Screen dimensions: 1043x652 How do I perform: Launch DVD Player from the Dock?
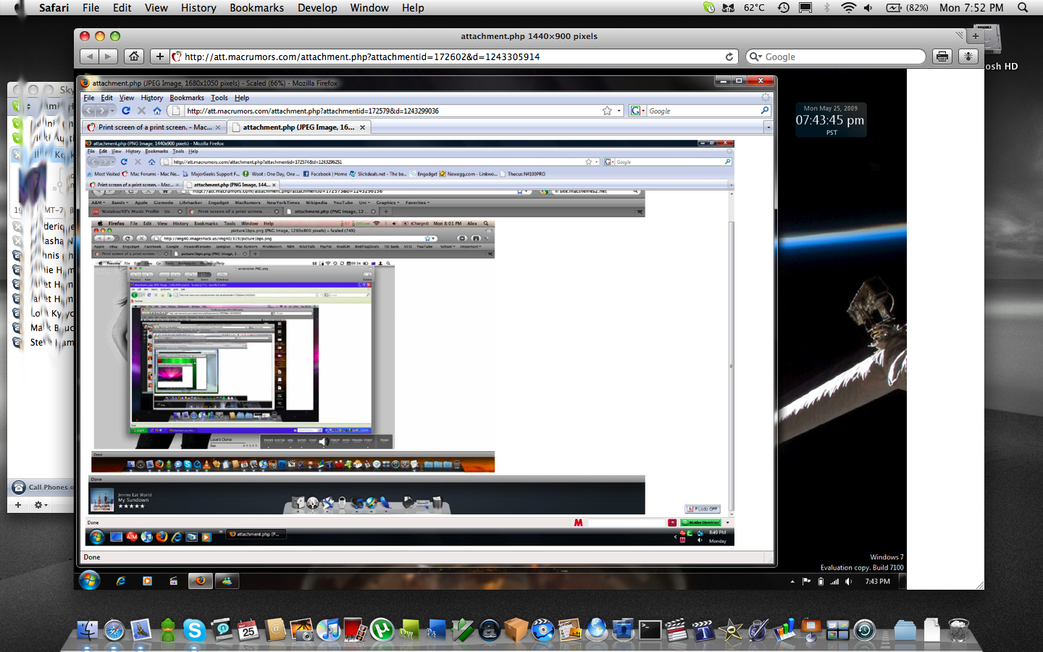pos(543,630)
